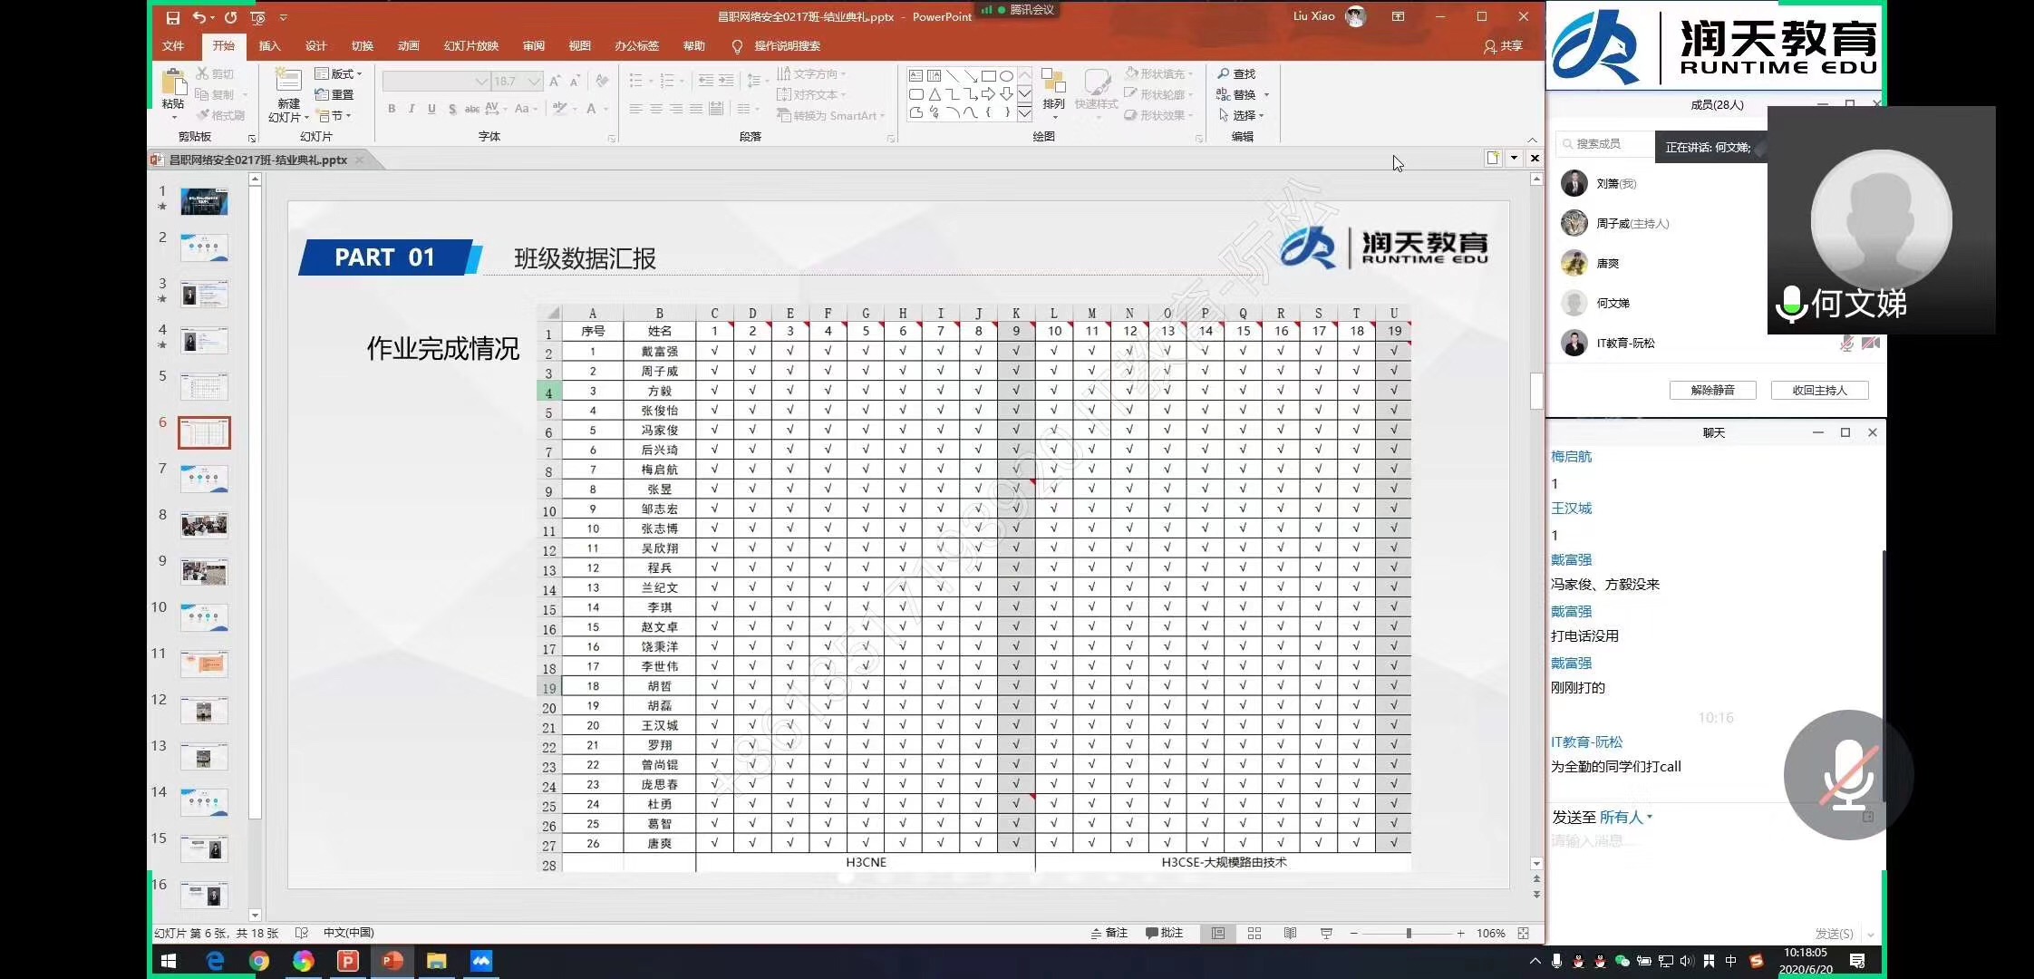Click the Undo arrow icon

(x=199, y=17)
